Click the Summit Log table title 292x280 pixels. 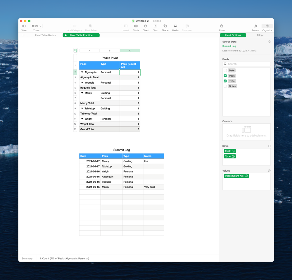coord(122,150)
